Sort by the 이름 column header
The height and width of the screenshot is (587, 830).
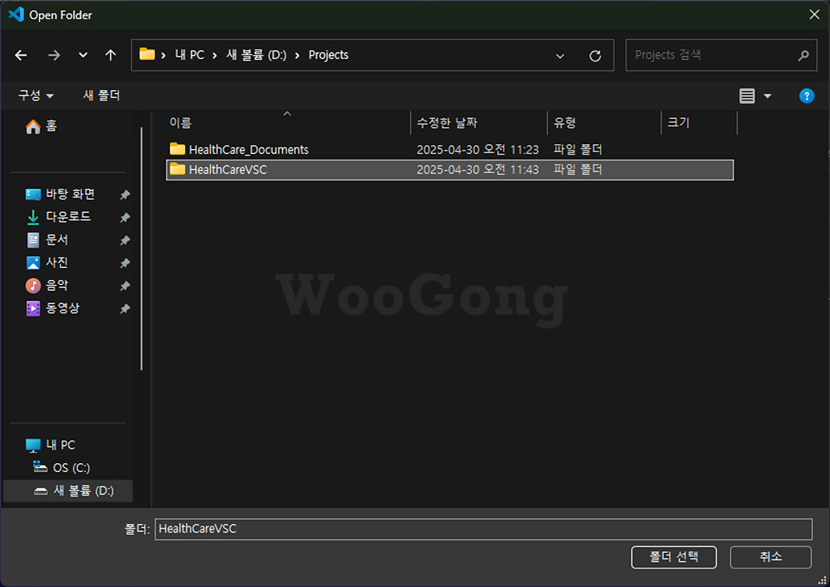click(288, 123)
